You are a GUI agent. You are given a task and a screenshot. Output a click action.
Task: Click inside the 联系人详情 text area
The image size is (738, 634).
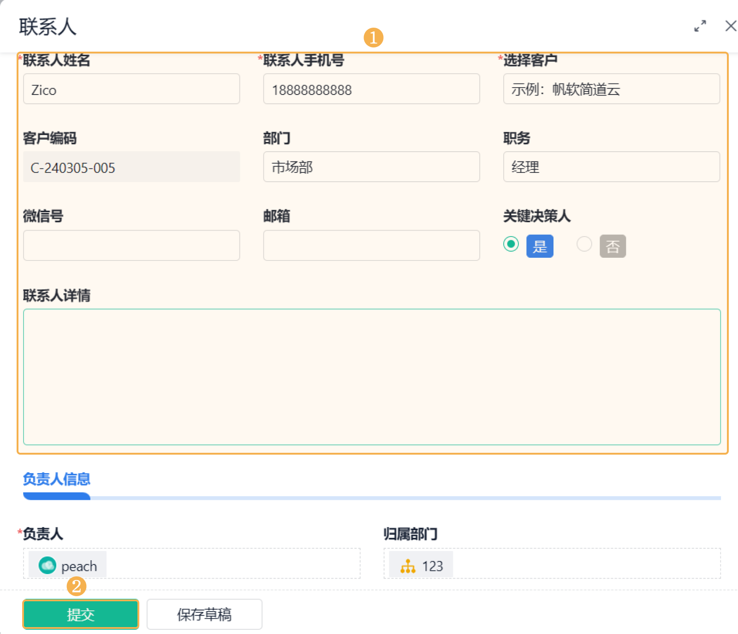[x=372, y=377]
